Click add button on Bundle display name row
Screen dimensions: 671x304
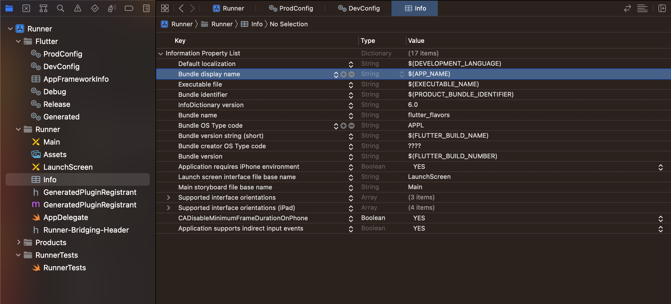[x=344, y=74]
